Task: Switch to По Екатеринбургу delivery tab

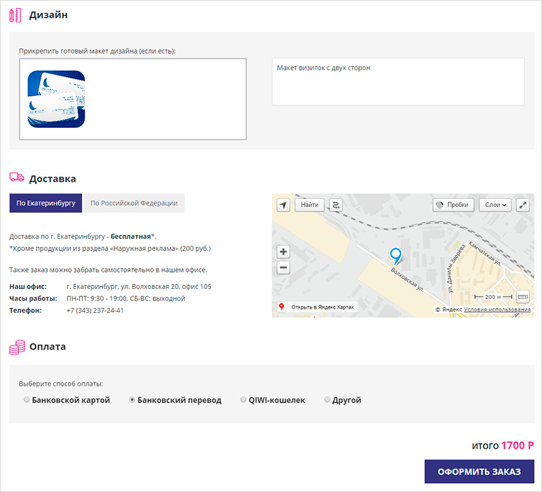Action: pos(46,203)
